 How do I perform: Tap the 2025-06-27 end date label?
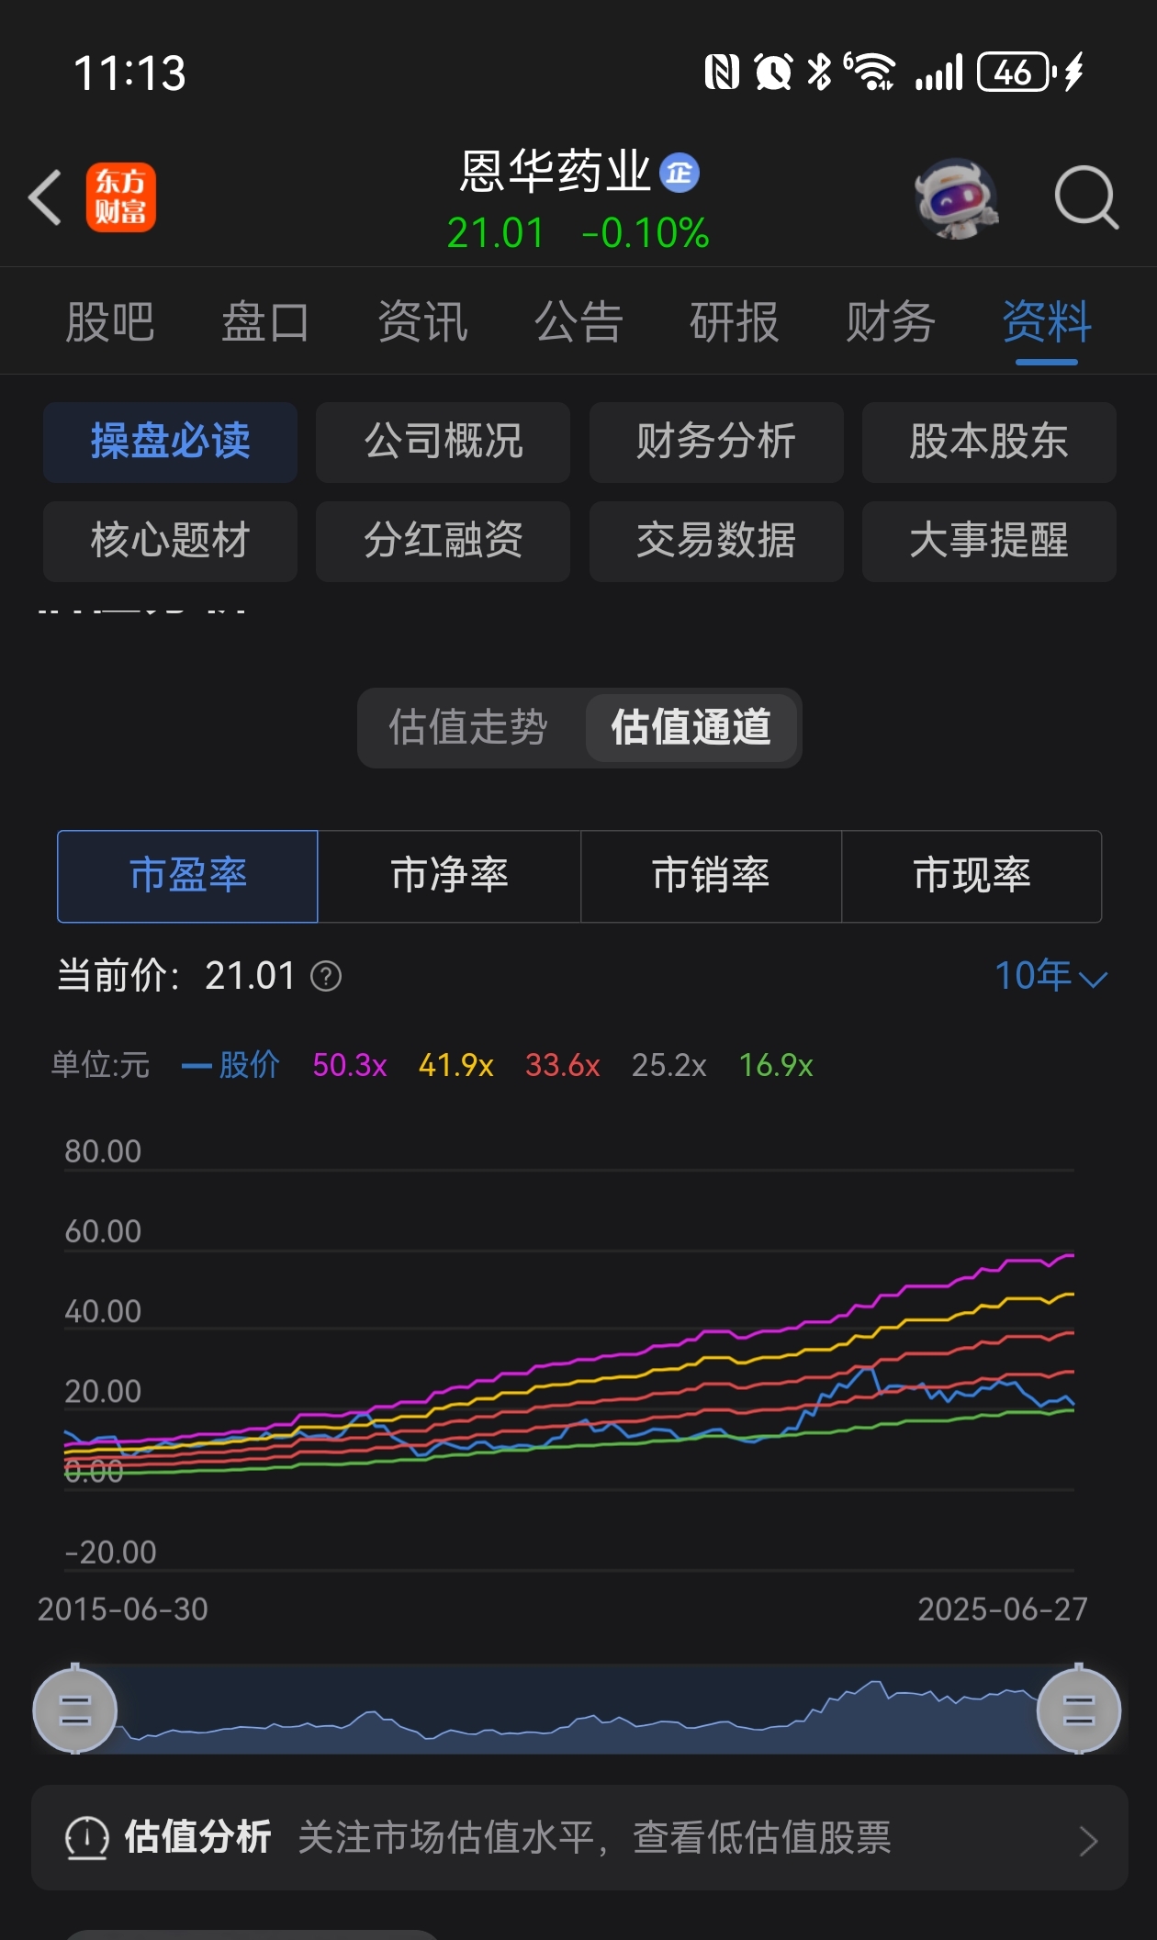pyautogui.click(x=1003, y=1609)
